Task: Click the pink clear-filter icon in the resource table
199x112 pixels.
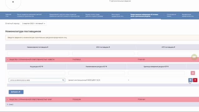Action: (193, 73)
